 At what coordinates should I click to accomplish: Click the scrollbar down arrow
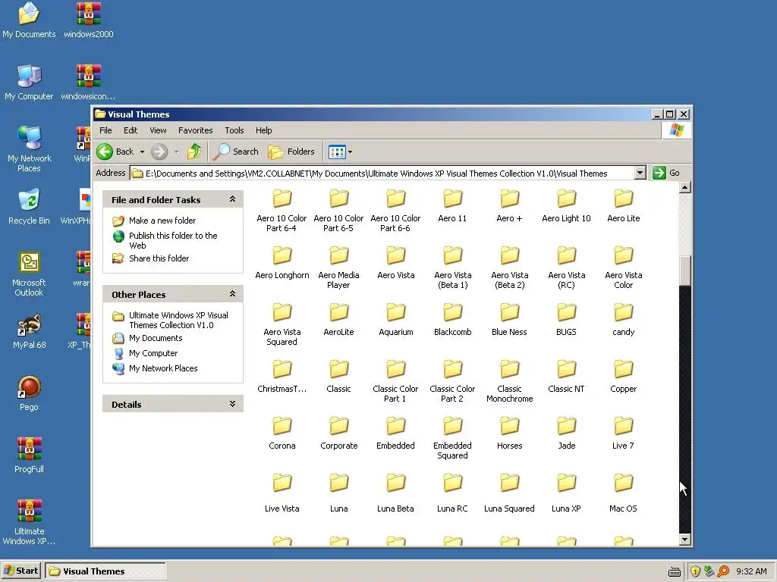click(685, 540)
